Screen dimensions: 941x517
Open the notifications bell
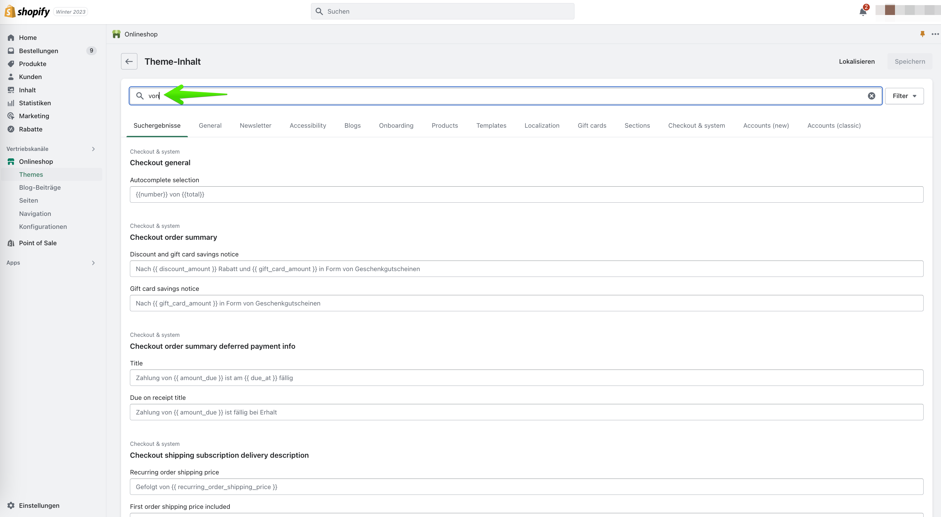click(x=863, y=12)
